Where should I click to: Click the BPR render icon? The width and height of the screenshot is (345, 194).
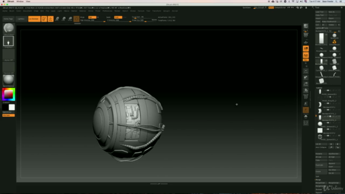pyautogui.click(x=306, y=26)
